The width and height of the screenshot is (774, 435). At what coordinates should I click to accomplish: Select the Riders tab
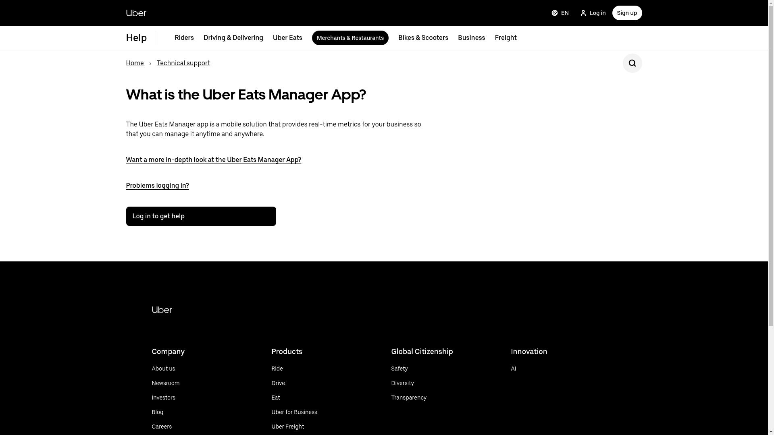coord(184,38)
